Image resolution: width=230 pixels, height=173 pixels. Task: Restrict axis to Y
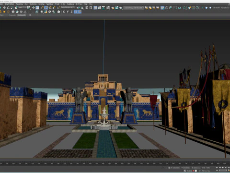coord(68,12)
